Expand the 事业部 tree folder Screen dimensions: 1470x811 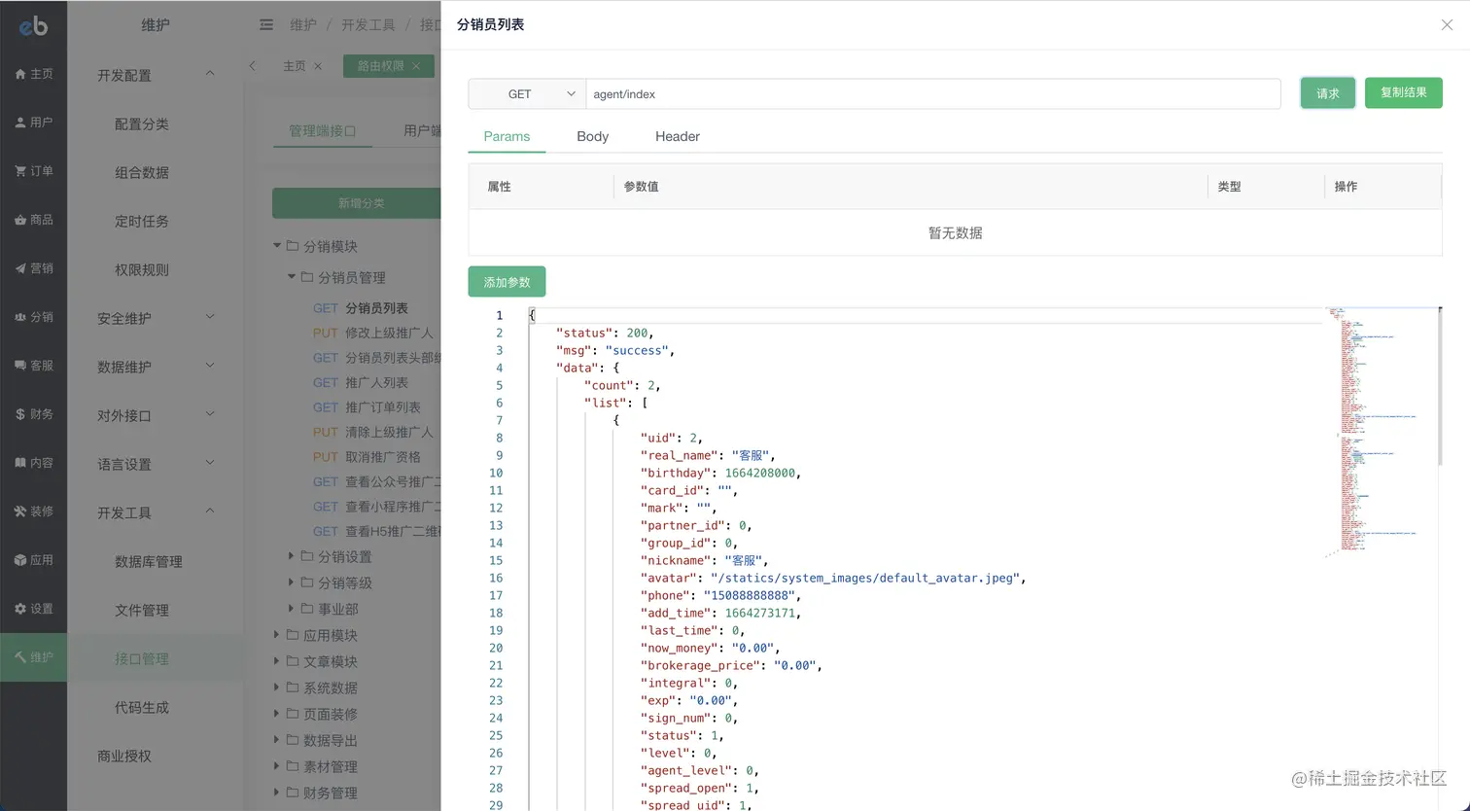click(x=292, y=609)
